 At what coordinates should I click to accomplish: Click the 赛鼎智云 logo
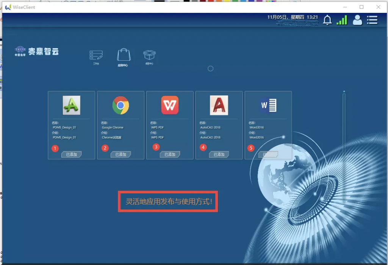(37, 51)
